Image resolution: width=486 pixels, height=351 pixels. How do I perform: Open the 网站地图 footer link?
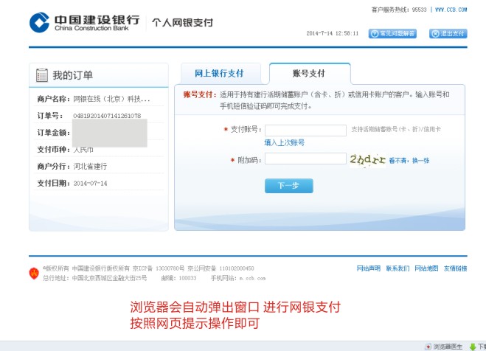(x=426, y=268)
